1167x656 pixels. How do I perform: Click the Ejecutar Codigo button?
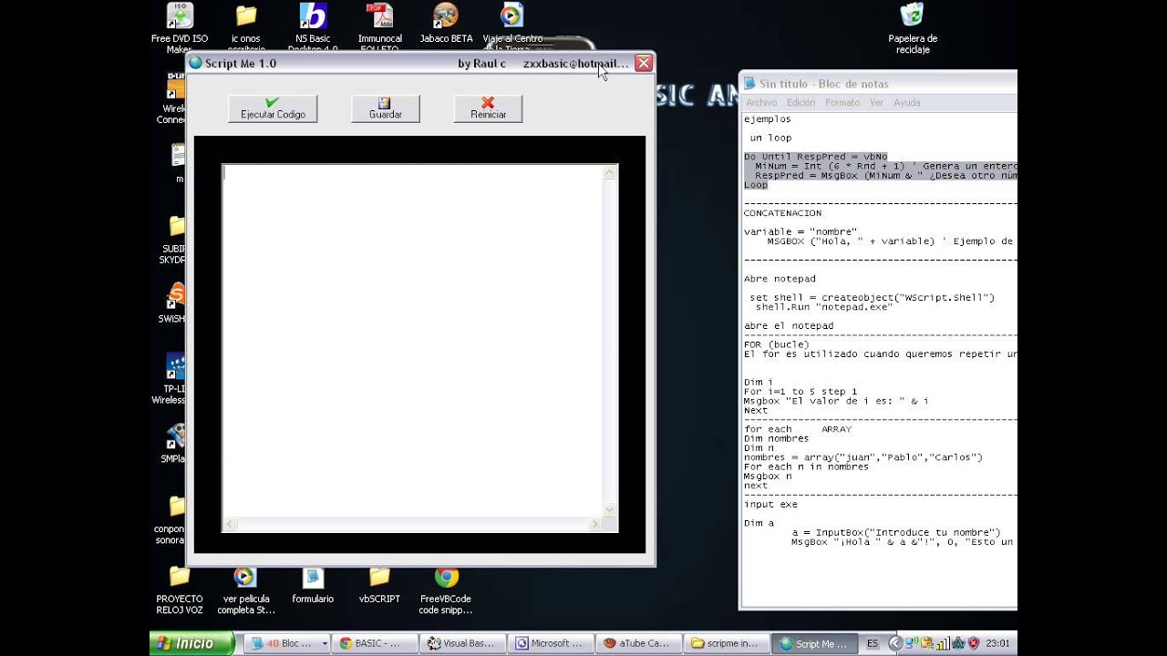point(273,108)
